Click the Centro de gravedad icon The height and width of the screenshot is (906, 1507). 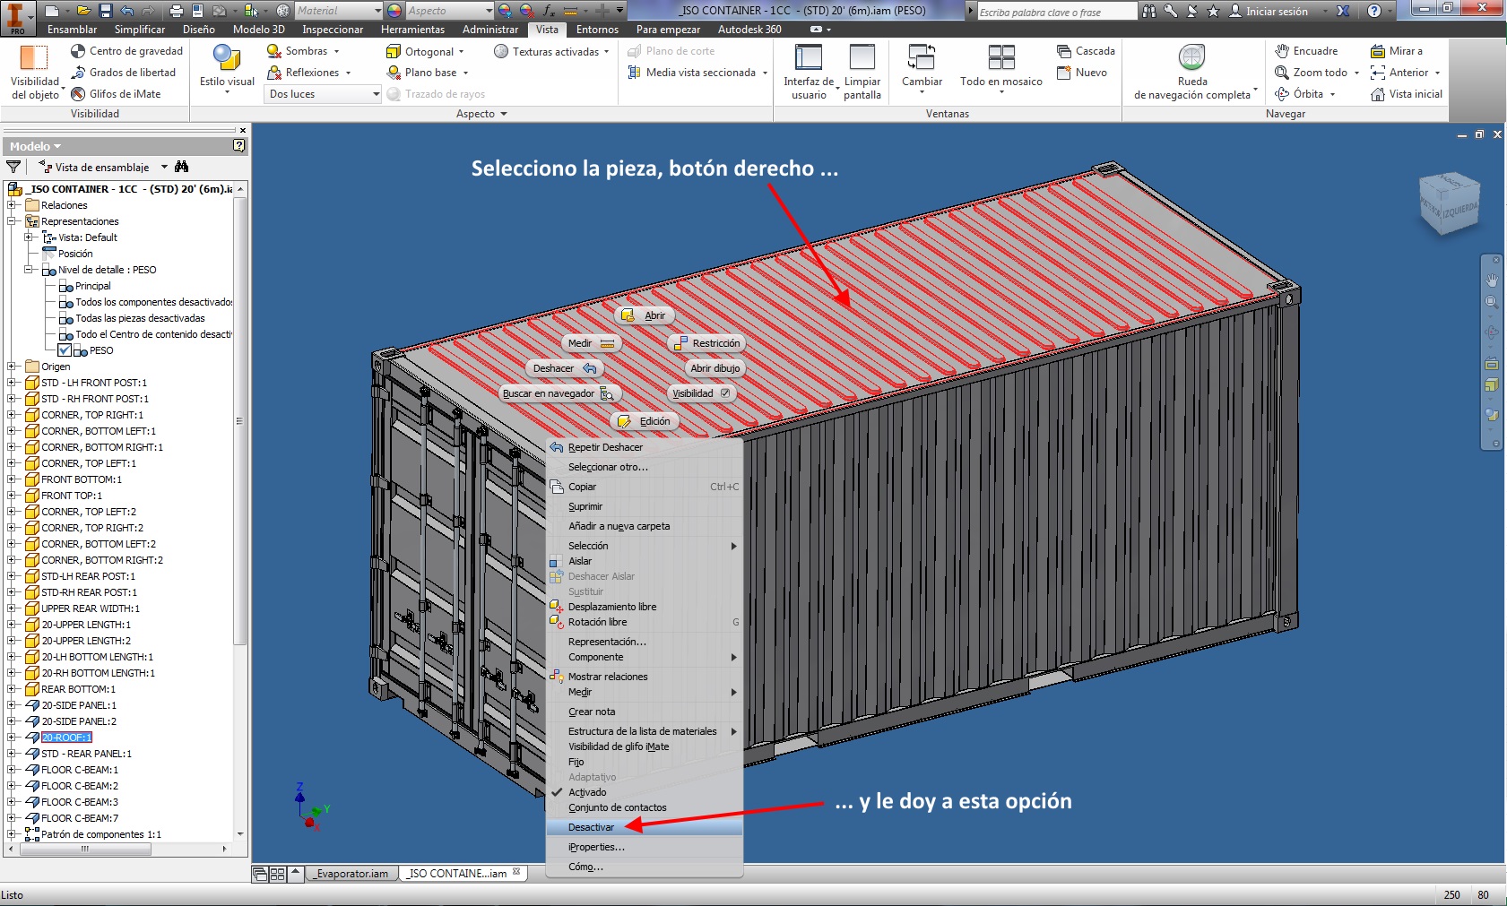[x=78, y=51]
